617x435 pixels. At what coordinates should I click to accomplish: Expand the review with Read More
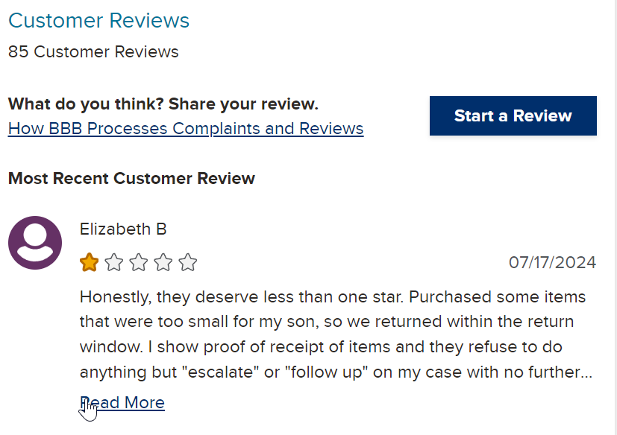122,403
